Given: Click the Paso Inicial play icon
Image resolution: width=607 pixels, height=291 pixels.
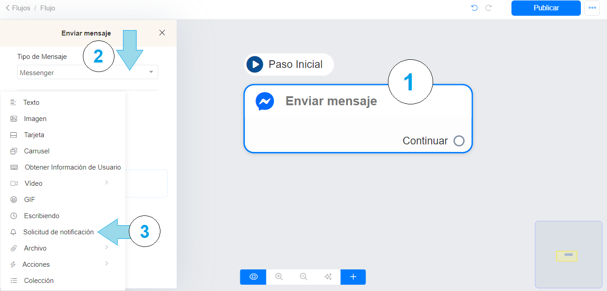Looking at the screenshot, I should tap(255, 64).
